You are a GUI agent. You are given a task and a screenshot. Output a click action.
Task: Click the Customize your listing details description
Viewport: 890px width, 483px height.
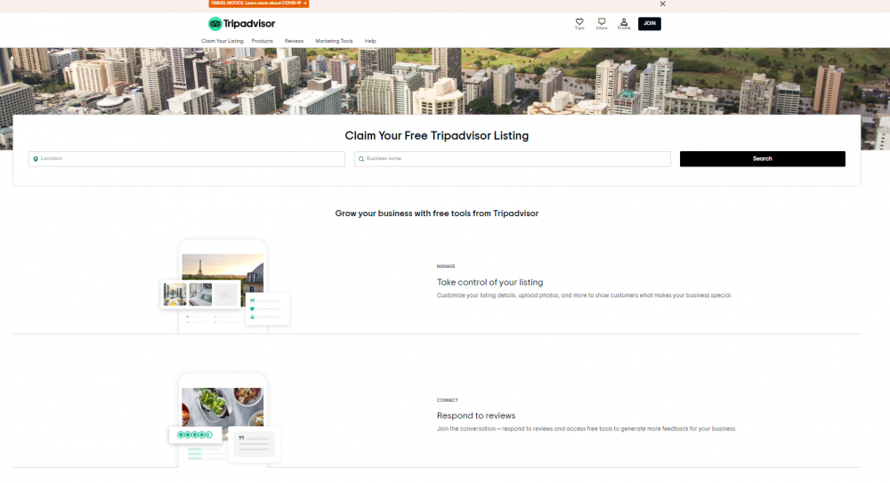(584, 295)
